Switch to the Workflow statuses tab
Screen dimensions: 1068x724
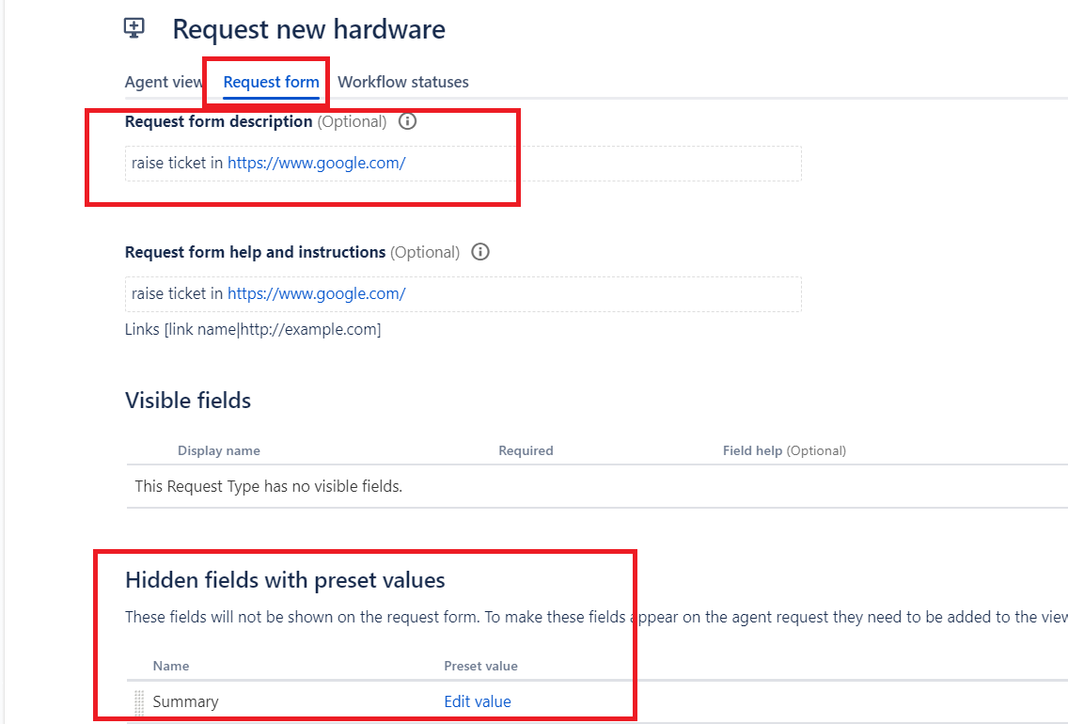pos(403,82)
